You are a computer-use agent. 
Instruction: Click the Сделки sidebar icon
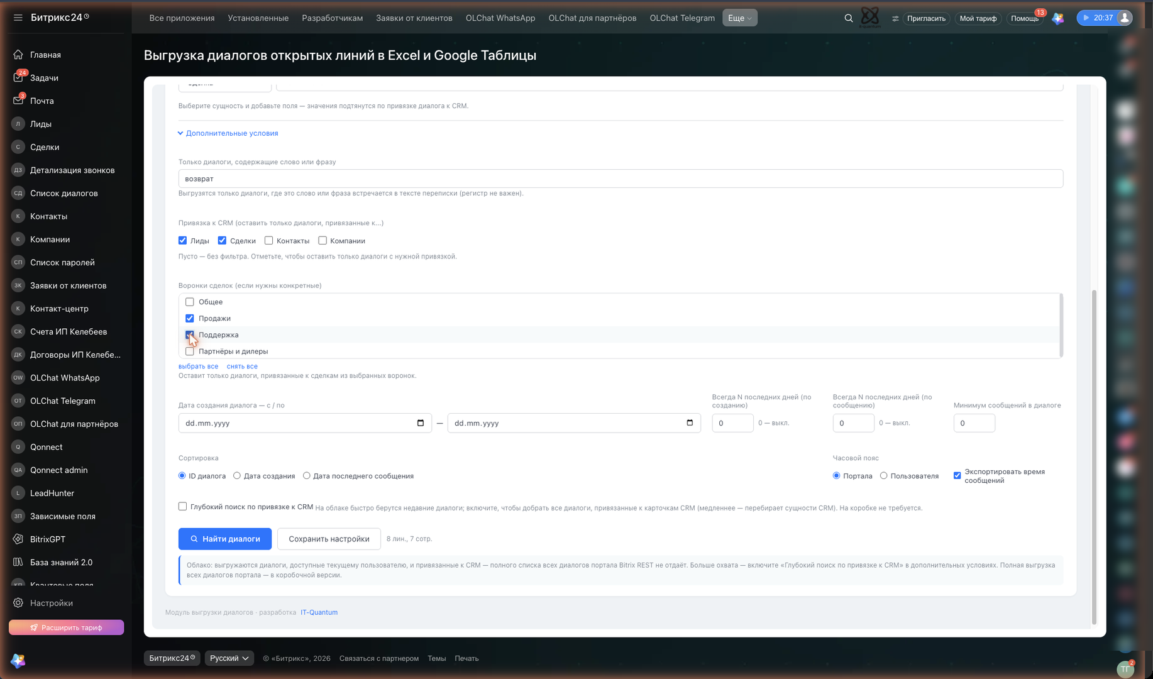(18, 147)
